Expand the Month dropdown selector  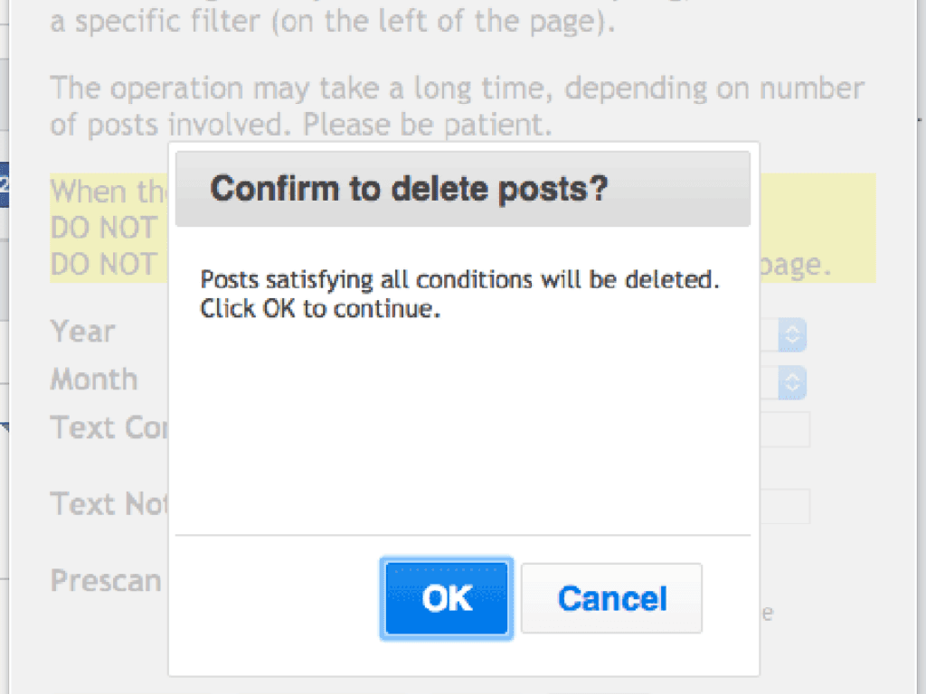[x=792, y=383]
